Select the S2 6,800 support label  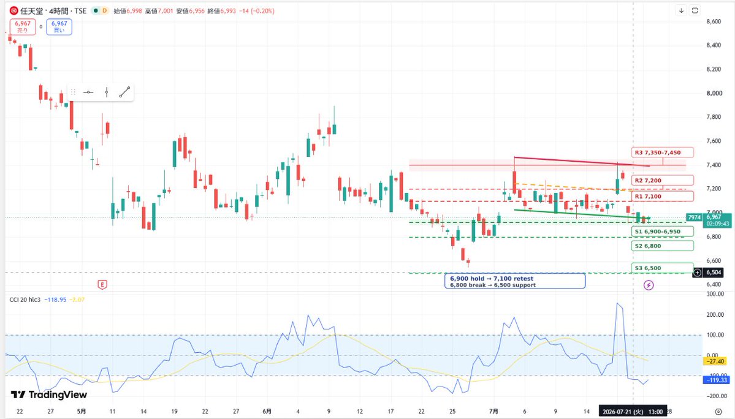click(662, 246)
